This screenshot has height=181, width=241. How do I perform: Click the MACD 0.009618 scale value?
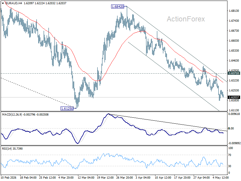coord(234,114)
